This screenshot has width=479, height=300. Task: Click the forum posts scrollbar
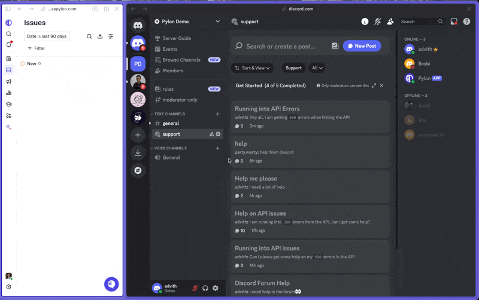pos(396,140)
